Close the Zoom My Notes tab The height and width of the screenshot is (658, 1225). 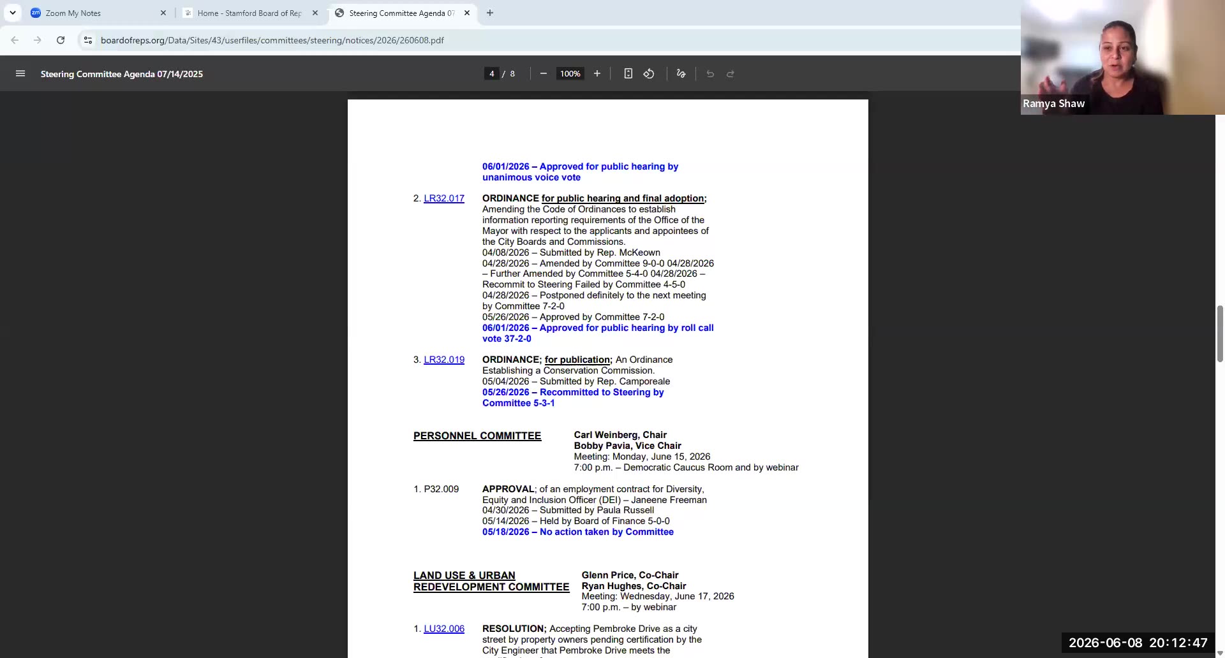(163, 13)
